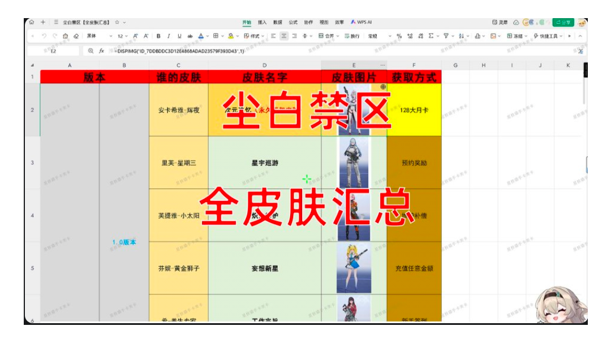
Task: Toggle italic text formatting
Action: click(169, 36)
